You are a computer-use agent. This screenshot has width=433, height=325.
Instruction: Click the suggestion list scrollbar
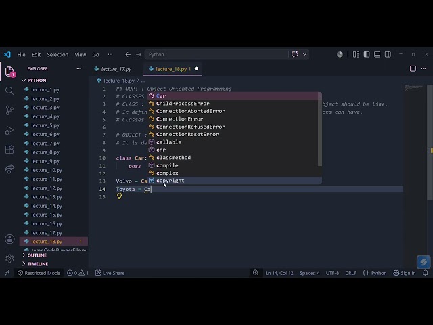tap(320, 129)
